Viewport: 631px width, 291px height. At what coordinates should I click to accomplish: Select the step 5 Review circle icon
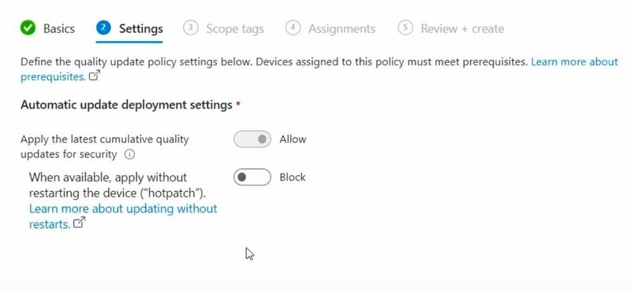(x=405, y=28)
